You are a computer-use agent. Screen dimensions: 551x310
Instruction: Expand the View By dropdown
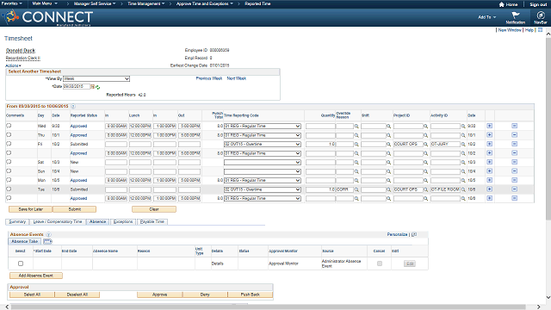(96, 78)
